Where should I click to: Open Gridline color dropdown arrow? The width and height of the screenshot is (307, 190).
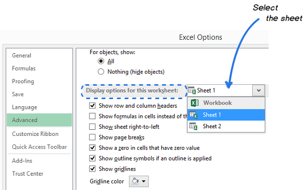click(x=144, y=181)
